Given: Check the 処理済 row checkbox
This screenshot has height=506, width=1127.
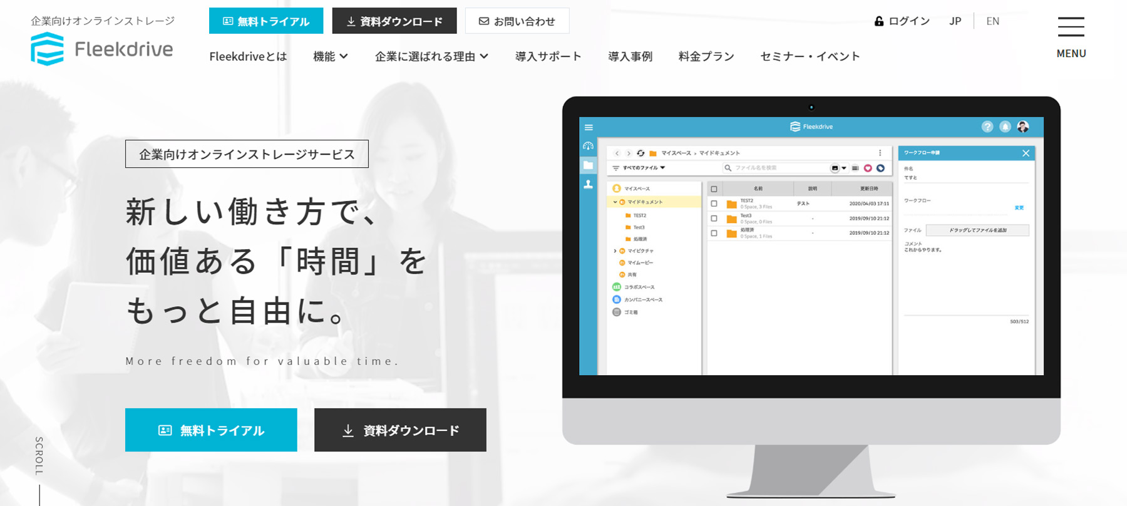Looking at the screenshot, I should (x=714, y=233).
